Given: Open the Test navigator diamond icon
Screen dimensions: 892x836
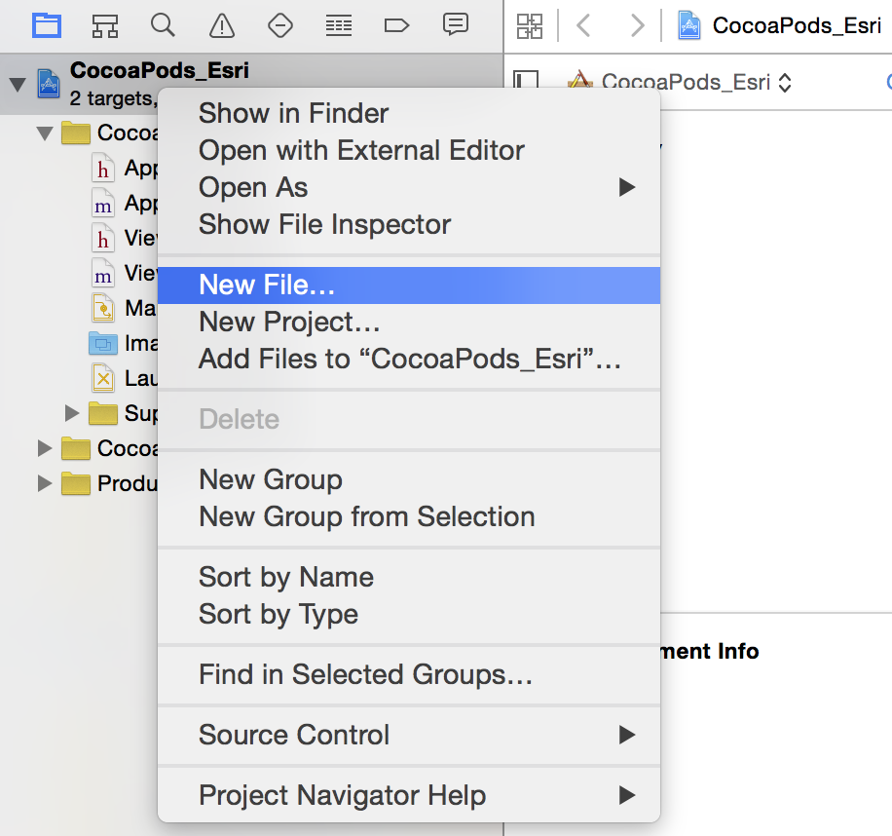Looking at the screenshot, I should [279, 25].
